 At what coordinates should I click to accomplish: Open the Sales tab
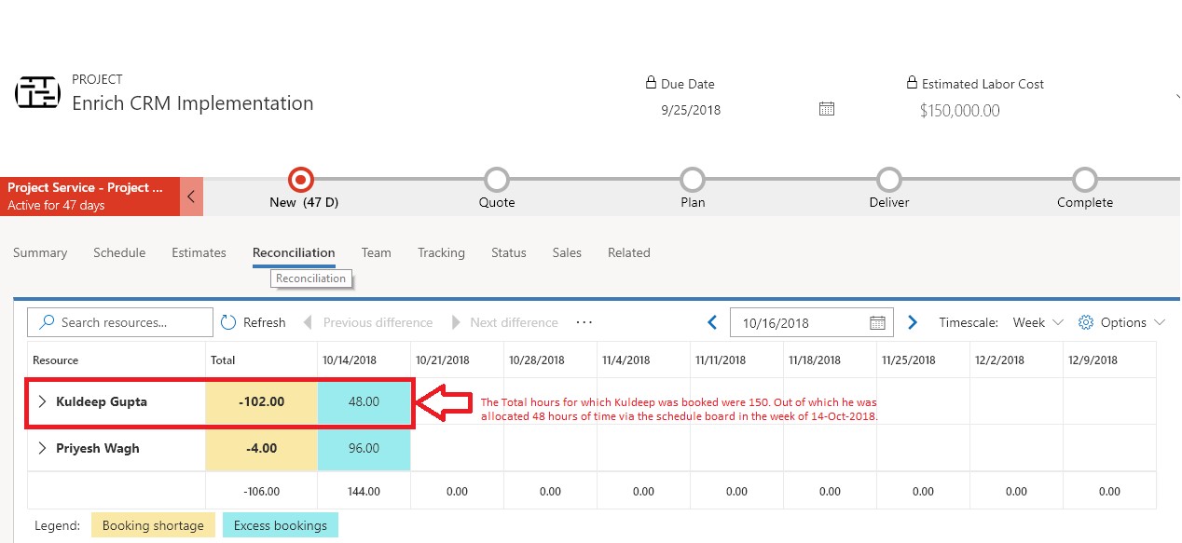[567, 252]
